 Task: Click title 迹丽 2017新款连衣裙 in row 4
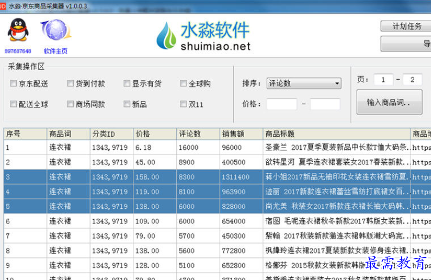tap(337, 192)
